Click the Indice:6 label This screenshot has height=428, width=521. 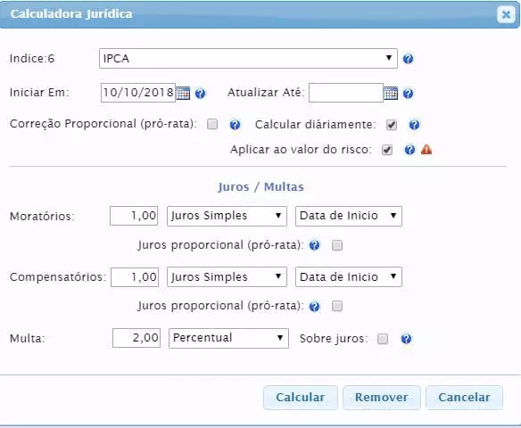pos(32,59)
